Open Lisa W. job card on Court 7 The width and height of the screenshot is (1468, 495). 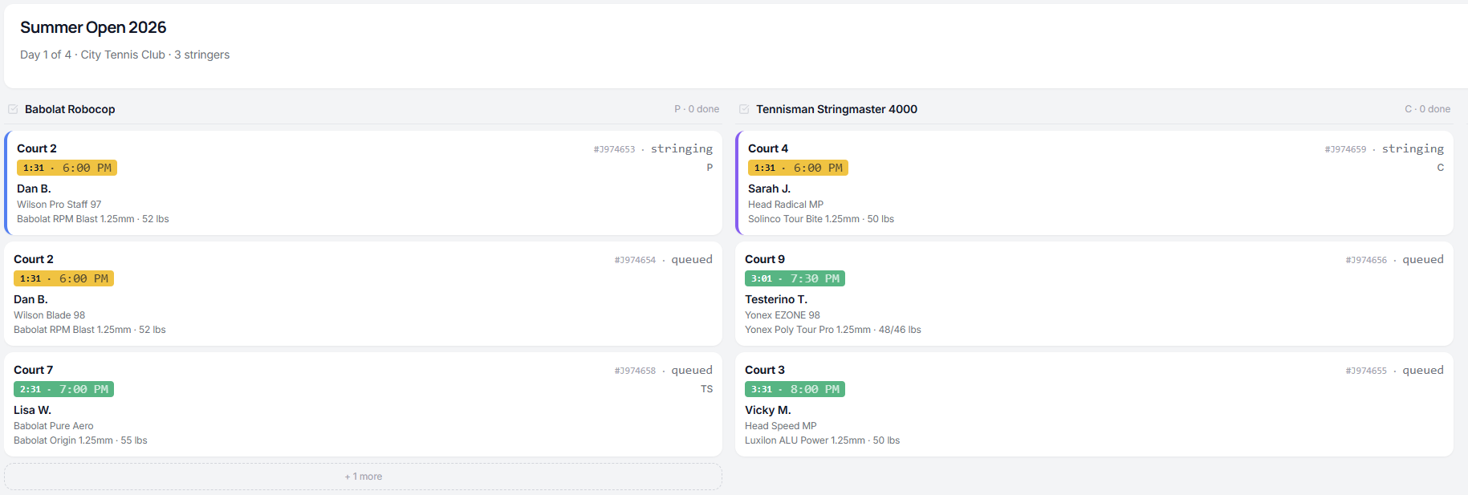[x=363, y=404]
